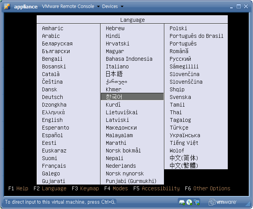Screen dimensions: 253x209
Task: Select Български language
Action: coord(56,51)
